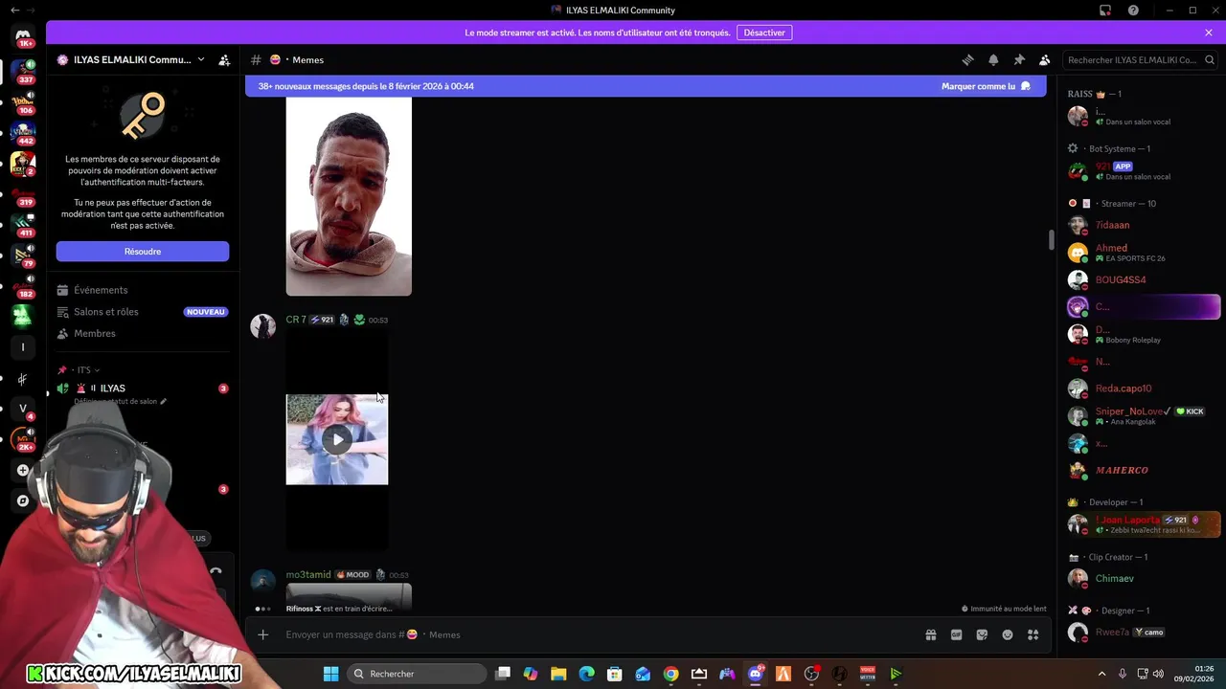This screenshot has width=1226, height=689.
Task: Click the Résoudre button
Action: 143,252
